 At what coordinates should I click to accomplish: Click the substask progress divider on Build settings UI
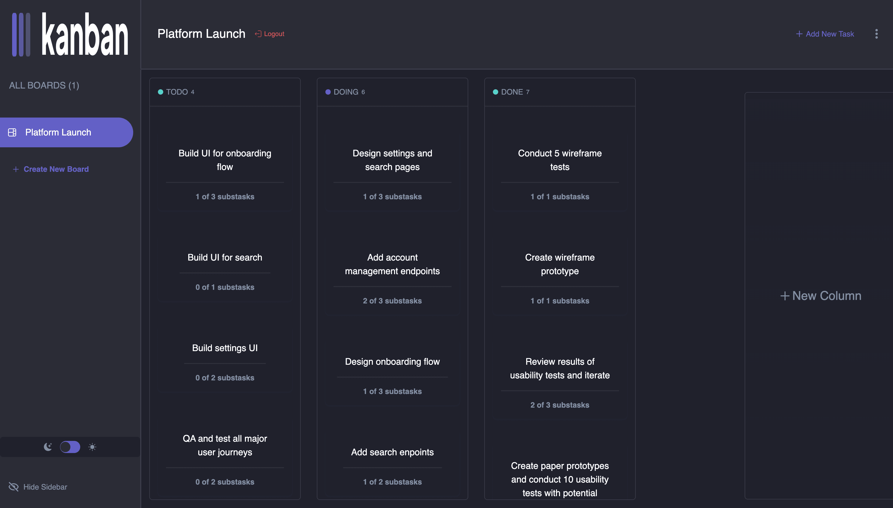pyautogui.click(x=225, y=365)
